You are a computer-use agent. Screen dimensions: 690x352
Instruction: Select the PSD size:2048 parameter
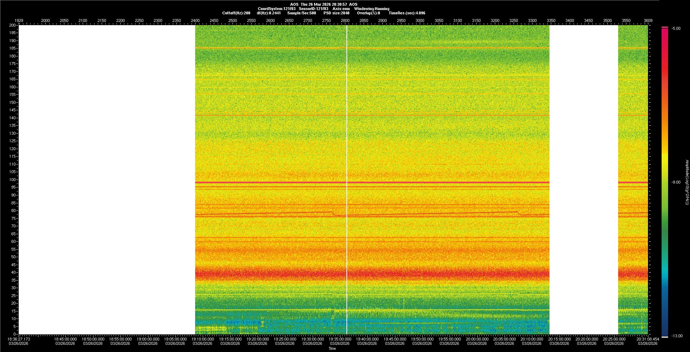pos(336,13)
